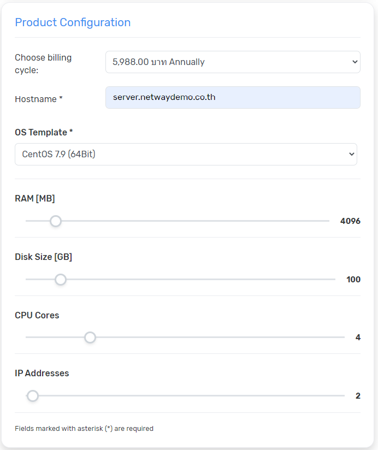Click the Disk Size [GB] label
This screenshot has height=450, width=378.
tap(43, 257)
